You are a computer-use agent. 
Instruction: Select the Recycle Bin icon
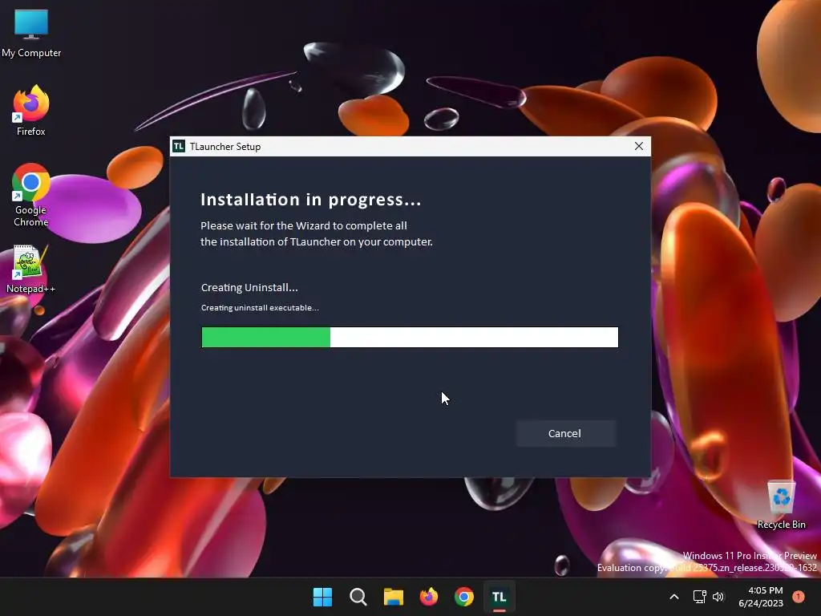pos(781,505)
